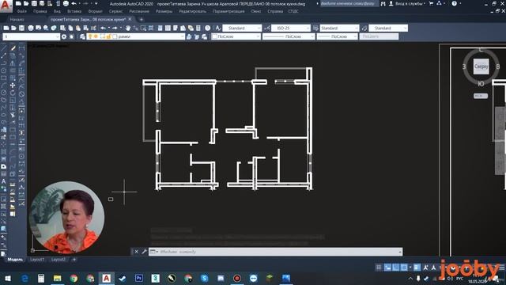The height and width of the screenshot is (285, 506).
Task: Open the Text Style Standard dropdown
Action: click(242, 28)
